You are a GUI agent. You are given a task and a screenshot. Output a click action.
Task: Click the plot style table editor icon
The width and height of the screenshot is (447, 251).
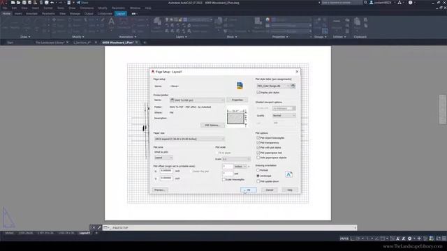click(293, 86)
